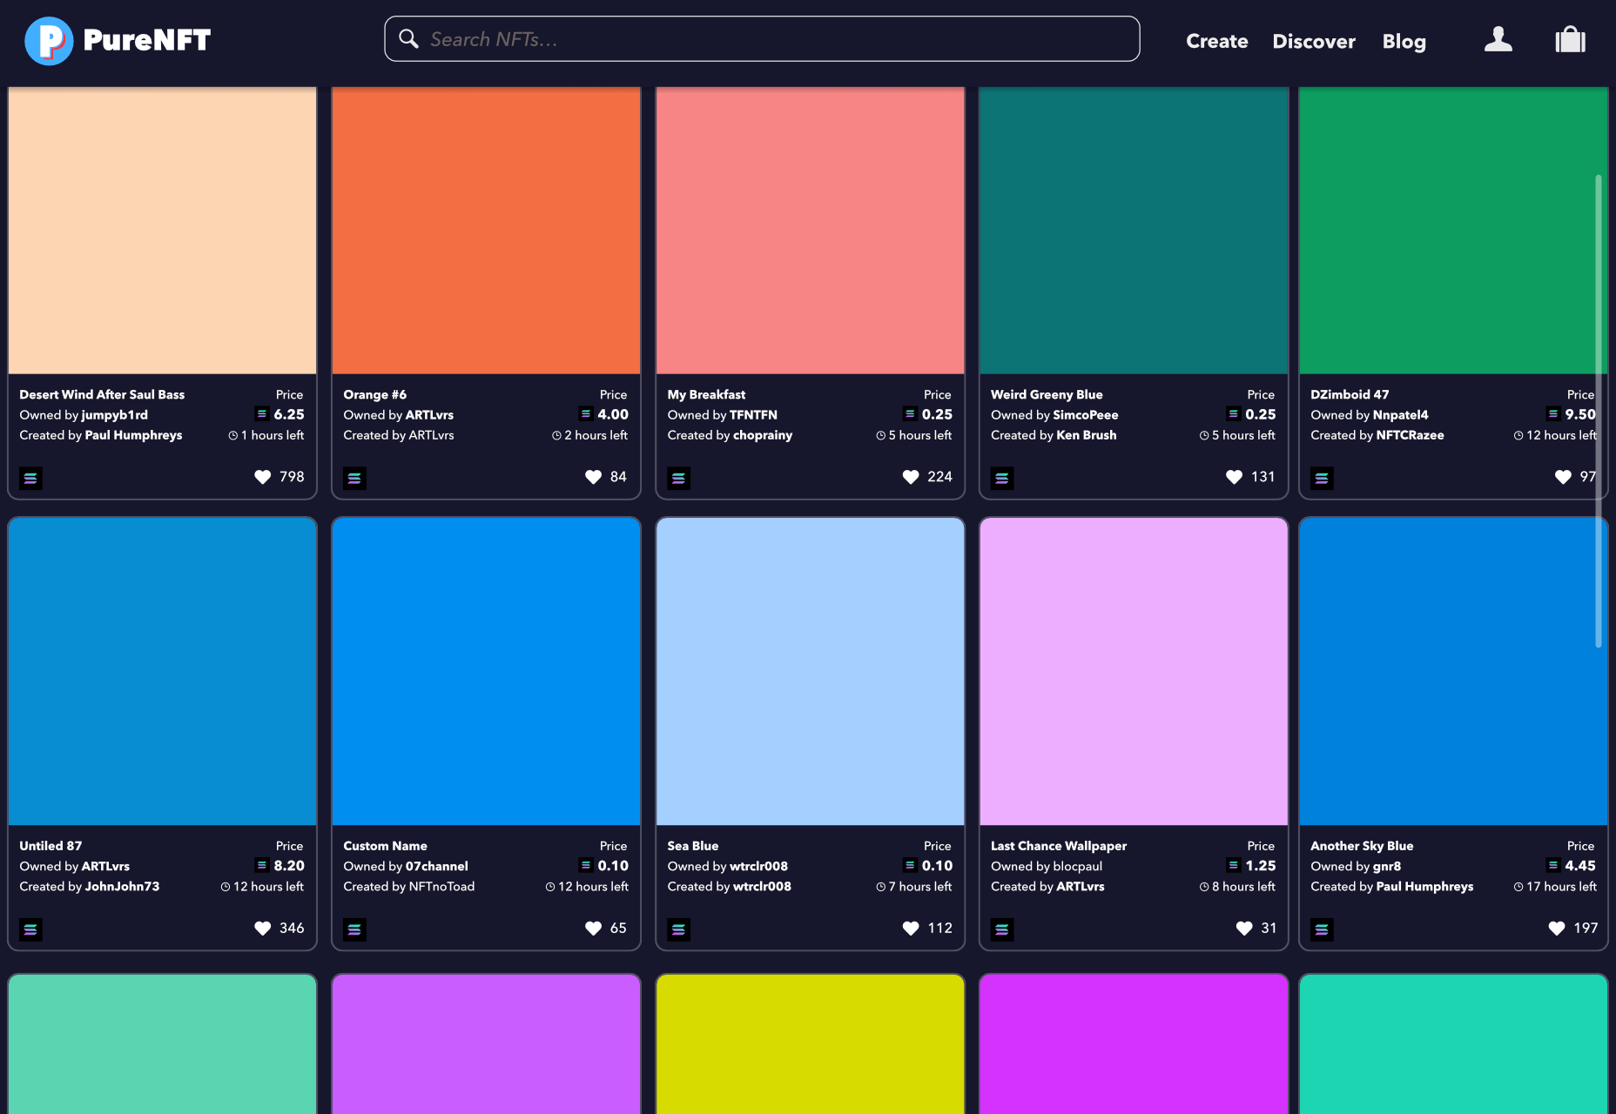The height and width of the screenshot is (1114, 1616).
Task: View creator chopra1ny's profile
Action: [x=763, y=435]
